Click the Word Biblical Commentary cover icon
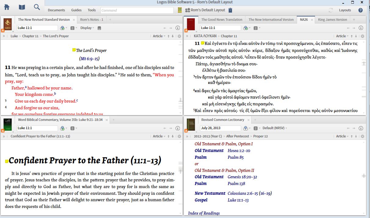This screenshot has height=218, width=370. tap(8, 124)
